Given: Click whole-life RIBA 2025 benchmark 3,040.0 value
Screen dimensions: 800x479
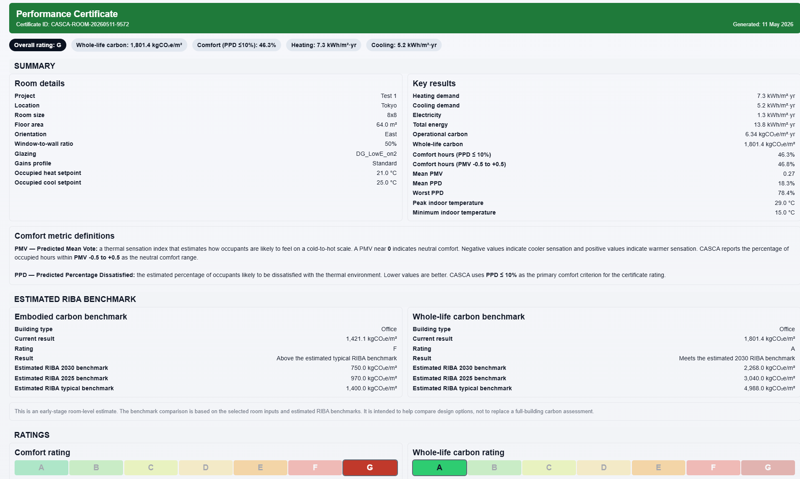Looking at the screenshot, I should [x=770, y=378].
